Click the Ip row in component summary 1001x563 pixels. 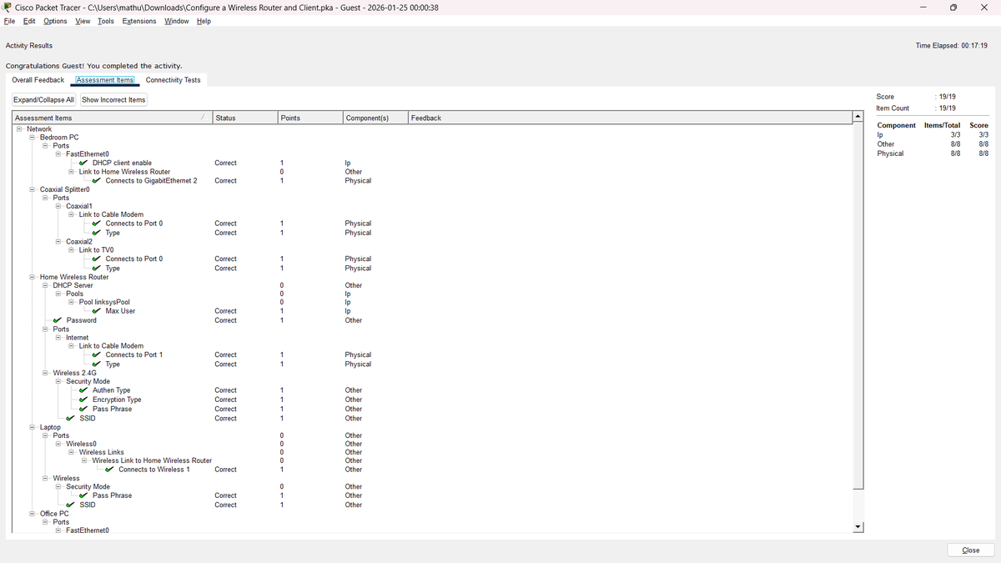point(933,135)
